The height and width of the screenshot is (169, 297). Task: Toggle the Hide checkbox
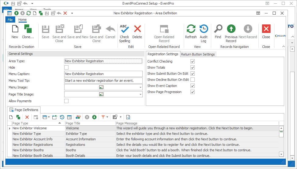66,67
